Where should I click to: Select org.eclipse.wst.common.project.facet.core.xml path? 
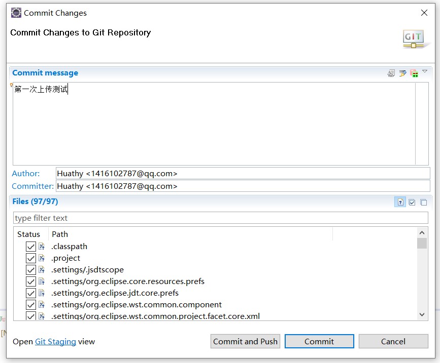point(155,316)
